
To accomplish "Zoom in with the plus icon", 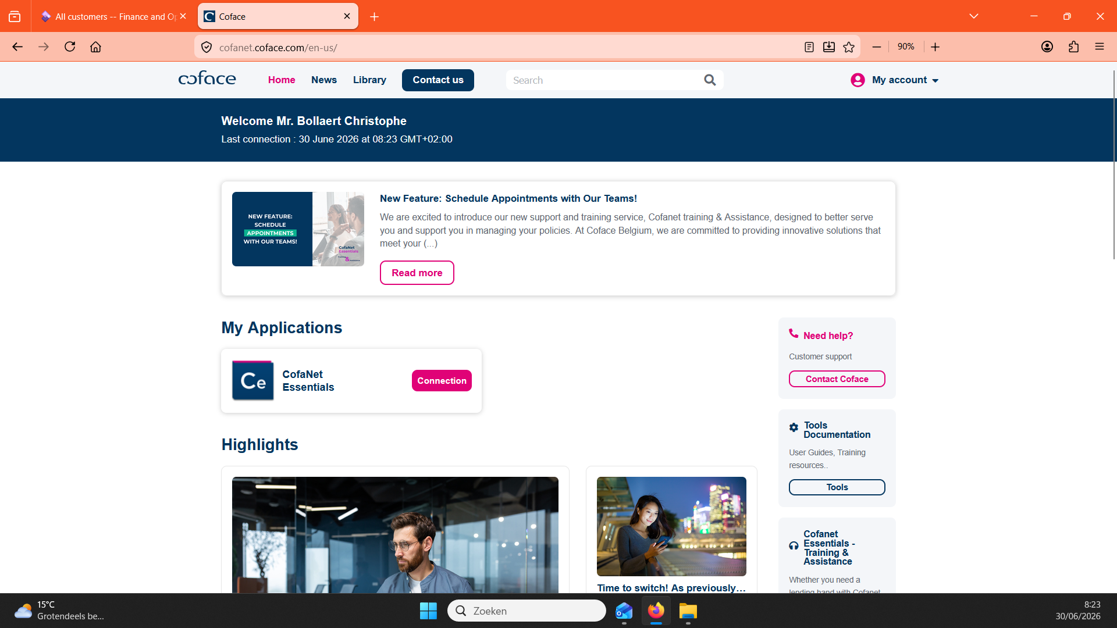I will [x=935, y=47].
